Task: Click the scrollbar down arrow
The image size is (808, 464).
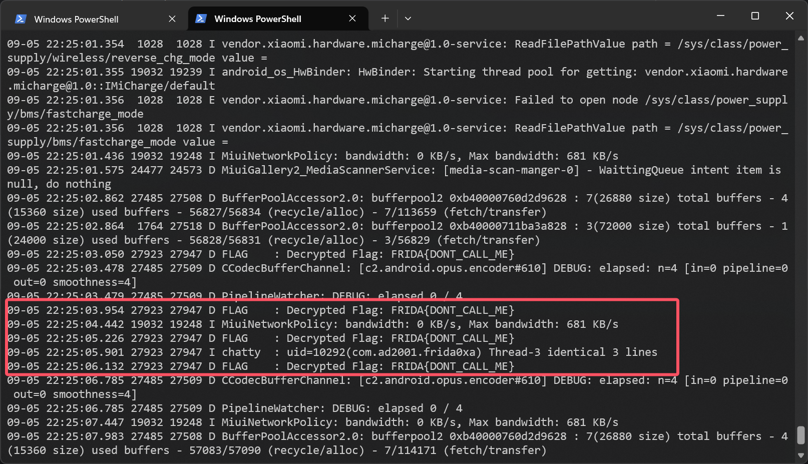Action: 800,455
